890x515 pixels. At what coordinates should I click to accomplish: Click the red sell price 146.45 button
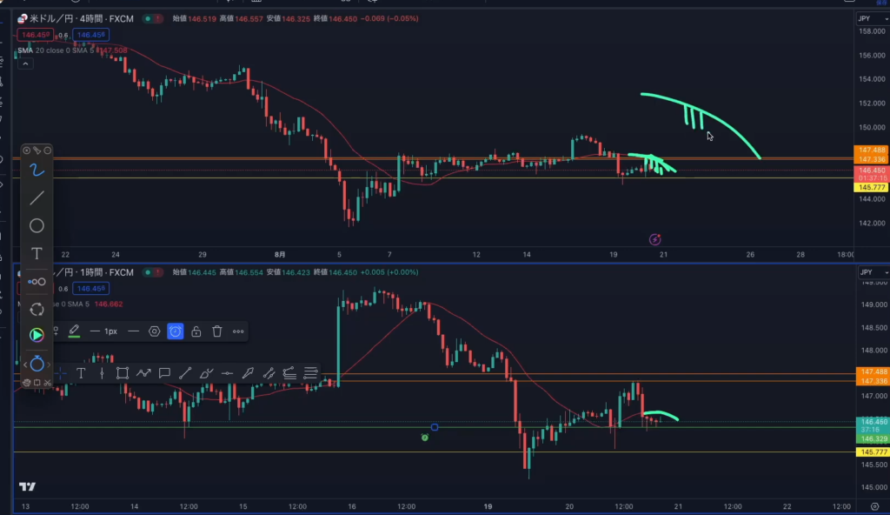pyautogui.click(x=35, y=35)
